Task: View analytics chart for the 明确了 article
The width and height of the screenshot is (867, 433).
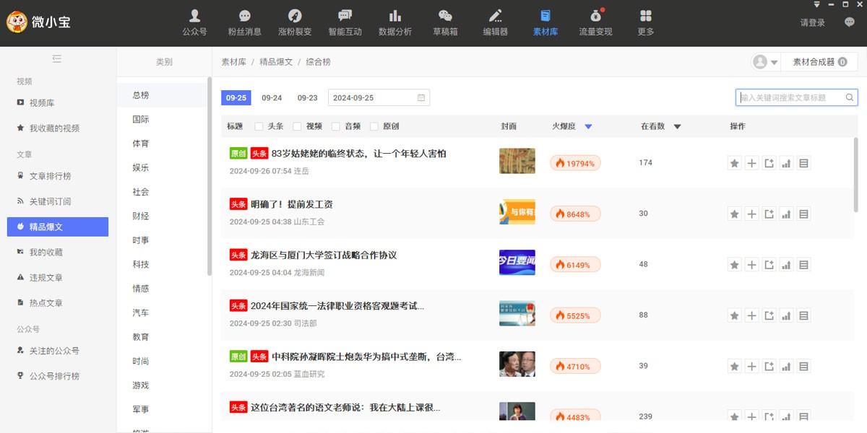Action: [x=786, y=214]
